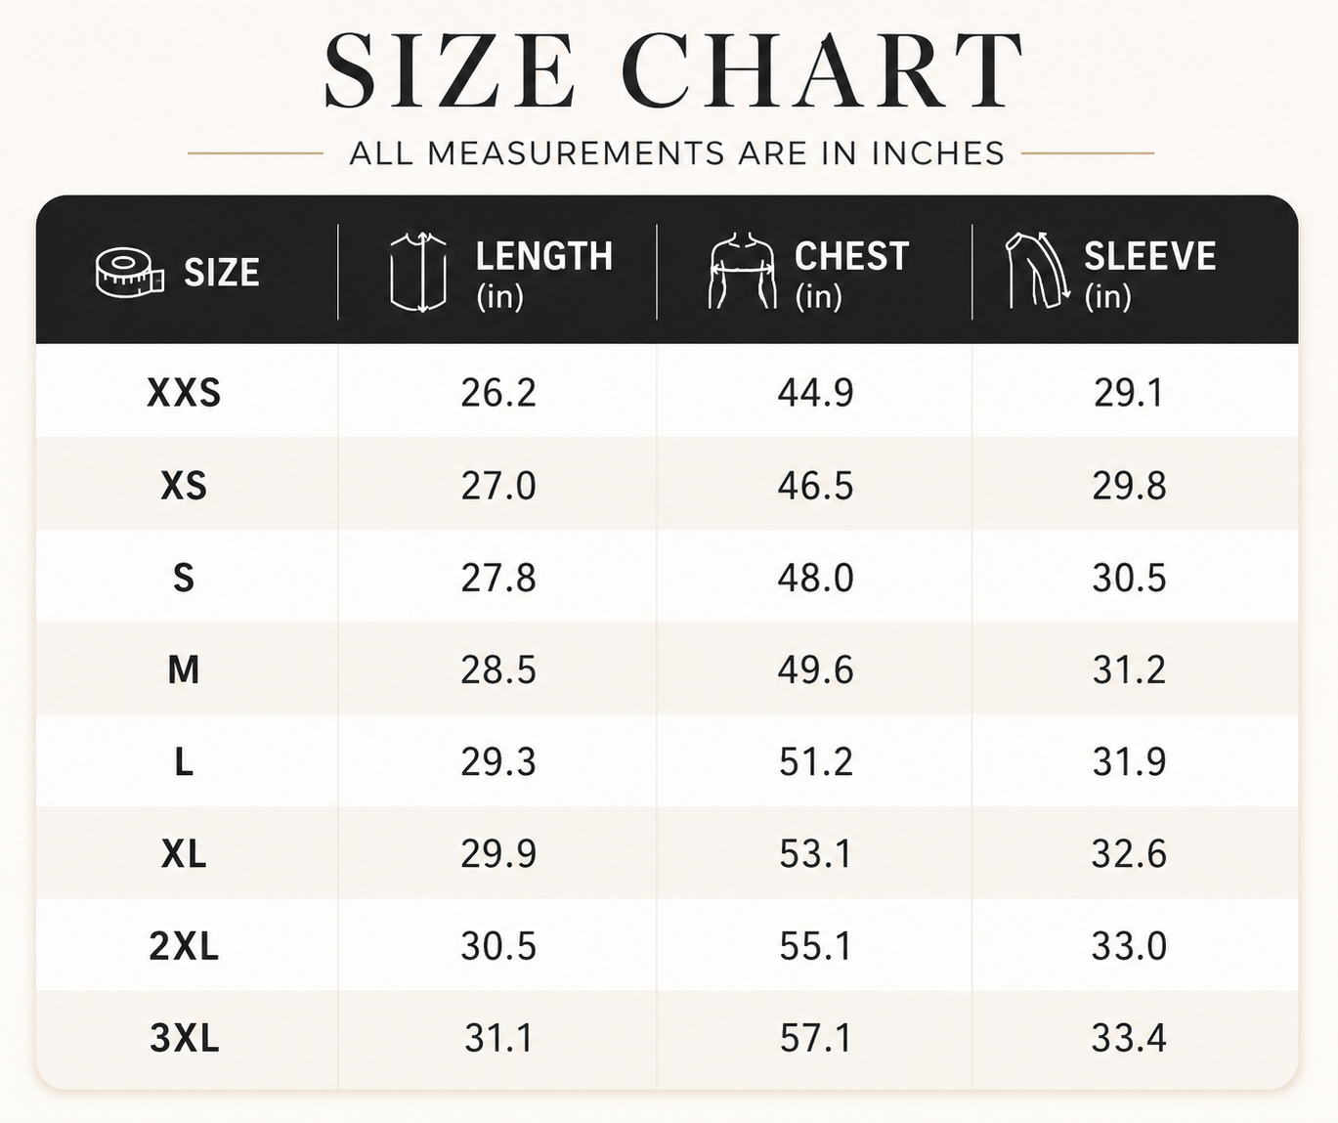Click sleeve value 33.4 for 3XL
The height and width of the screenshot is (1123, 1338).
(x=1129, y=1038)
